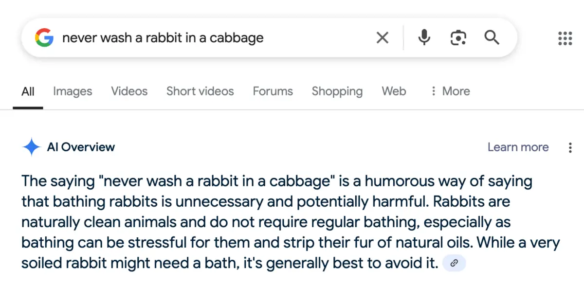This screenshot has height=286, width=584.
Task: Select the All results tab
Action: coord(28,91)
